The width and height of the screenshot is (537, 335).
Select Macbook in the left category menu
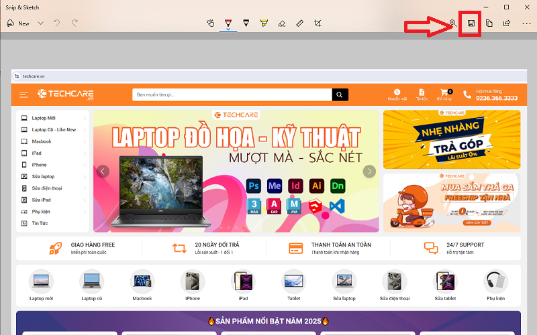42,141
